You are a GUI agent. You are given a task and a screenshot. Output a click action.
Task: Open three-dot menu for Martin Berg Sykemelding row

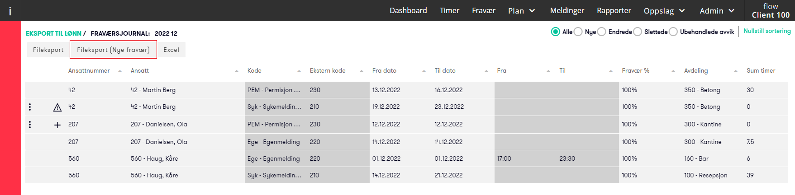click(30, 107)
